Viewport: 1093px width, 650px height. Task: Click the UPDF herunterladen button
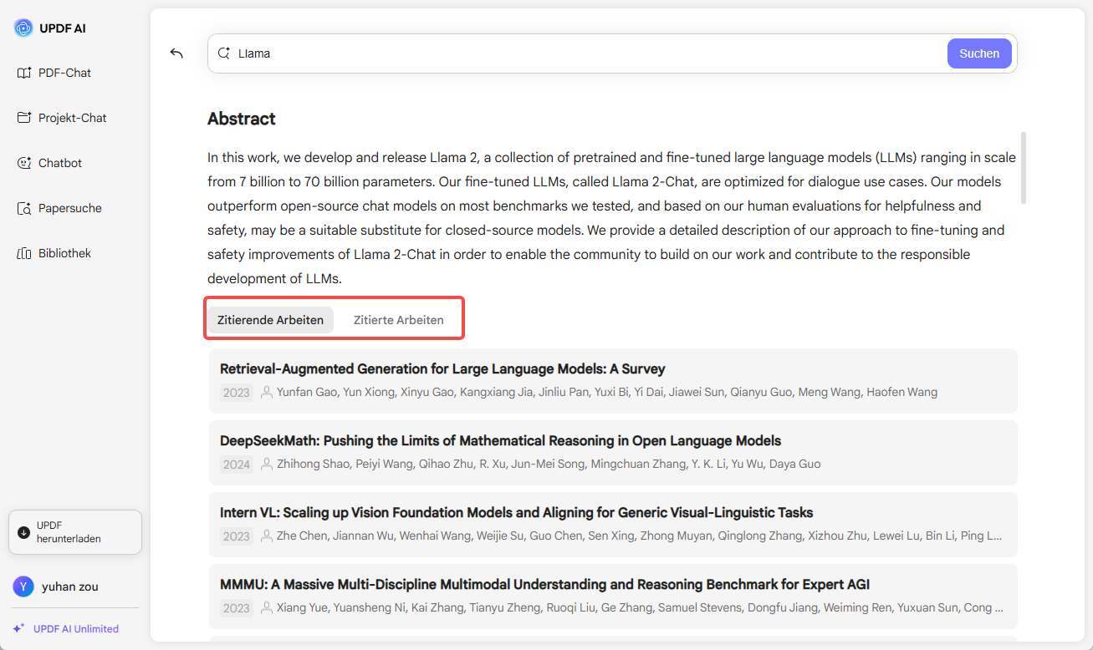[75, 532]
